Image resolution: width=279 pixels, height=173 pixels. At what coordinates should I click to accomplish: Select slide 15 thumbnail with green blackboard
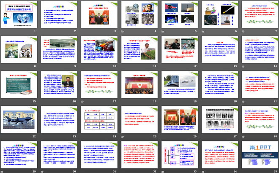point(19,84)
